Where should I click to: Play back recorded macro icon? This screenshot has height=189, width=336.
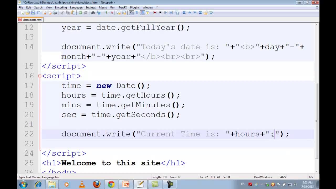[166, 13]
